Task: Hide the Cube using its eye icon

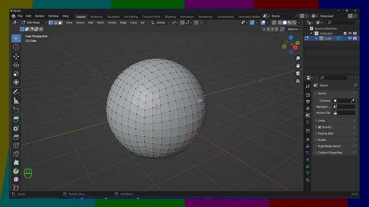Action: point(350,39)
